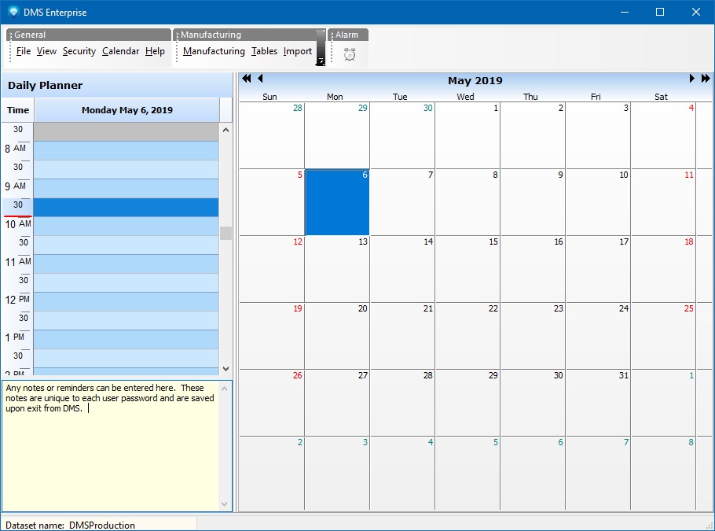Jump forward a year with double right arrow
The width and height of the screenshot is (715, 531).
(x=705, y=79)
